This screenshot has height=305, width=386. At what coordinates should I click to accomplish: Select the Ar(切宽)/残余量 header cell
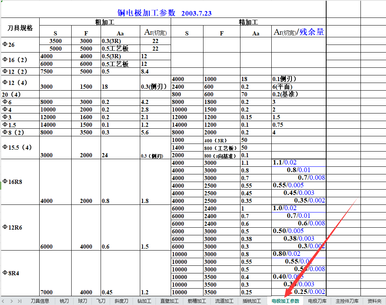[299, 32]
